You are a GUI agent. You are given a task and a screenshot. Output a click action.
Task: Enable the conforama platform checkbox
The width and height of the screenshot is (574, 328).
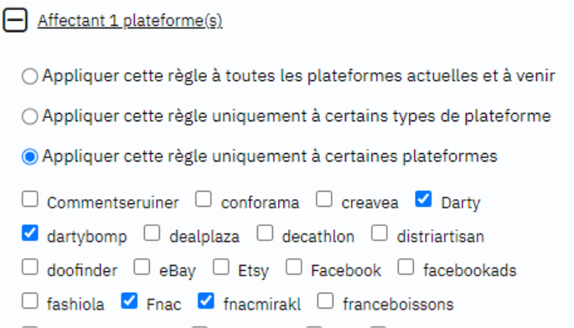[x=204, y=199]
